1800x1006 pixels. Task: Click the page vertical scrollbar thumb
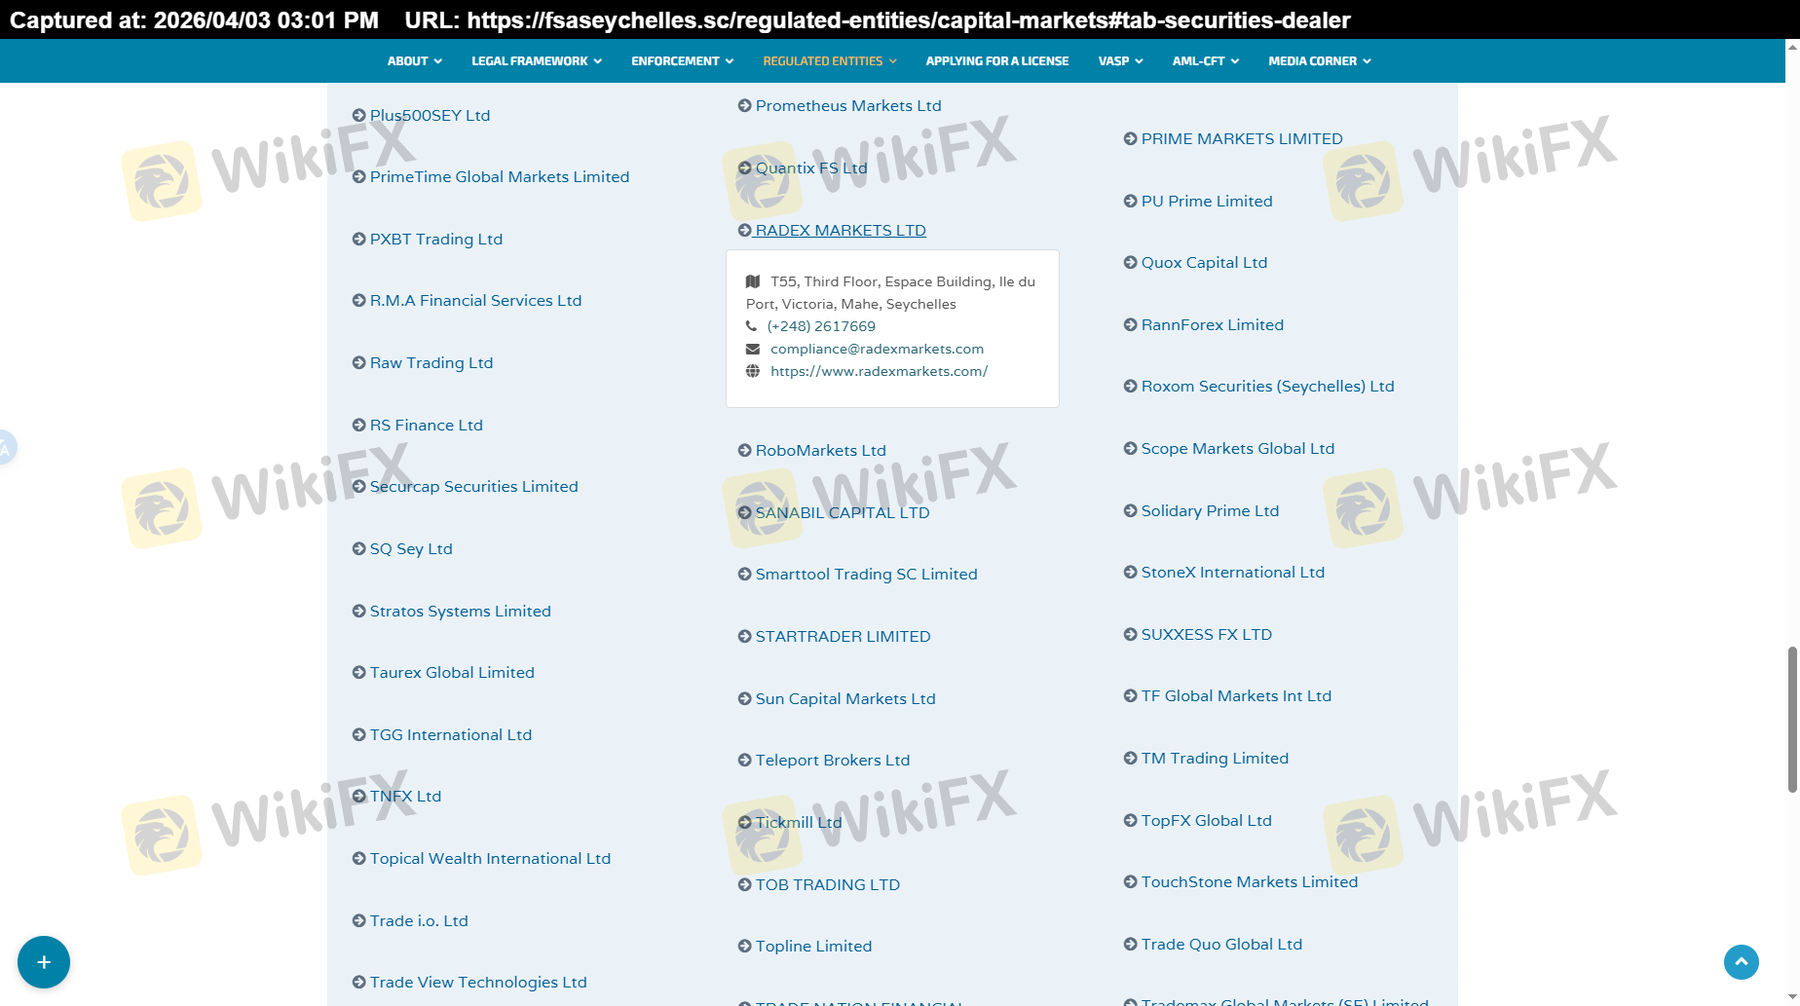tap(1792, 719)
